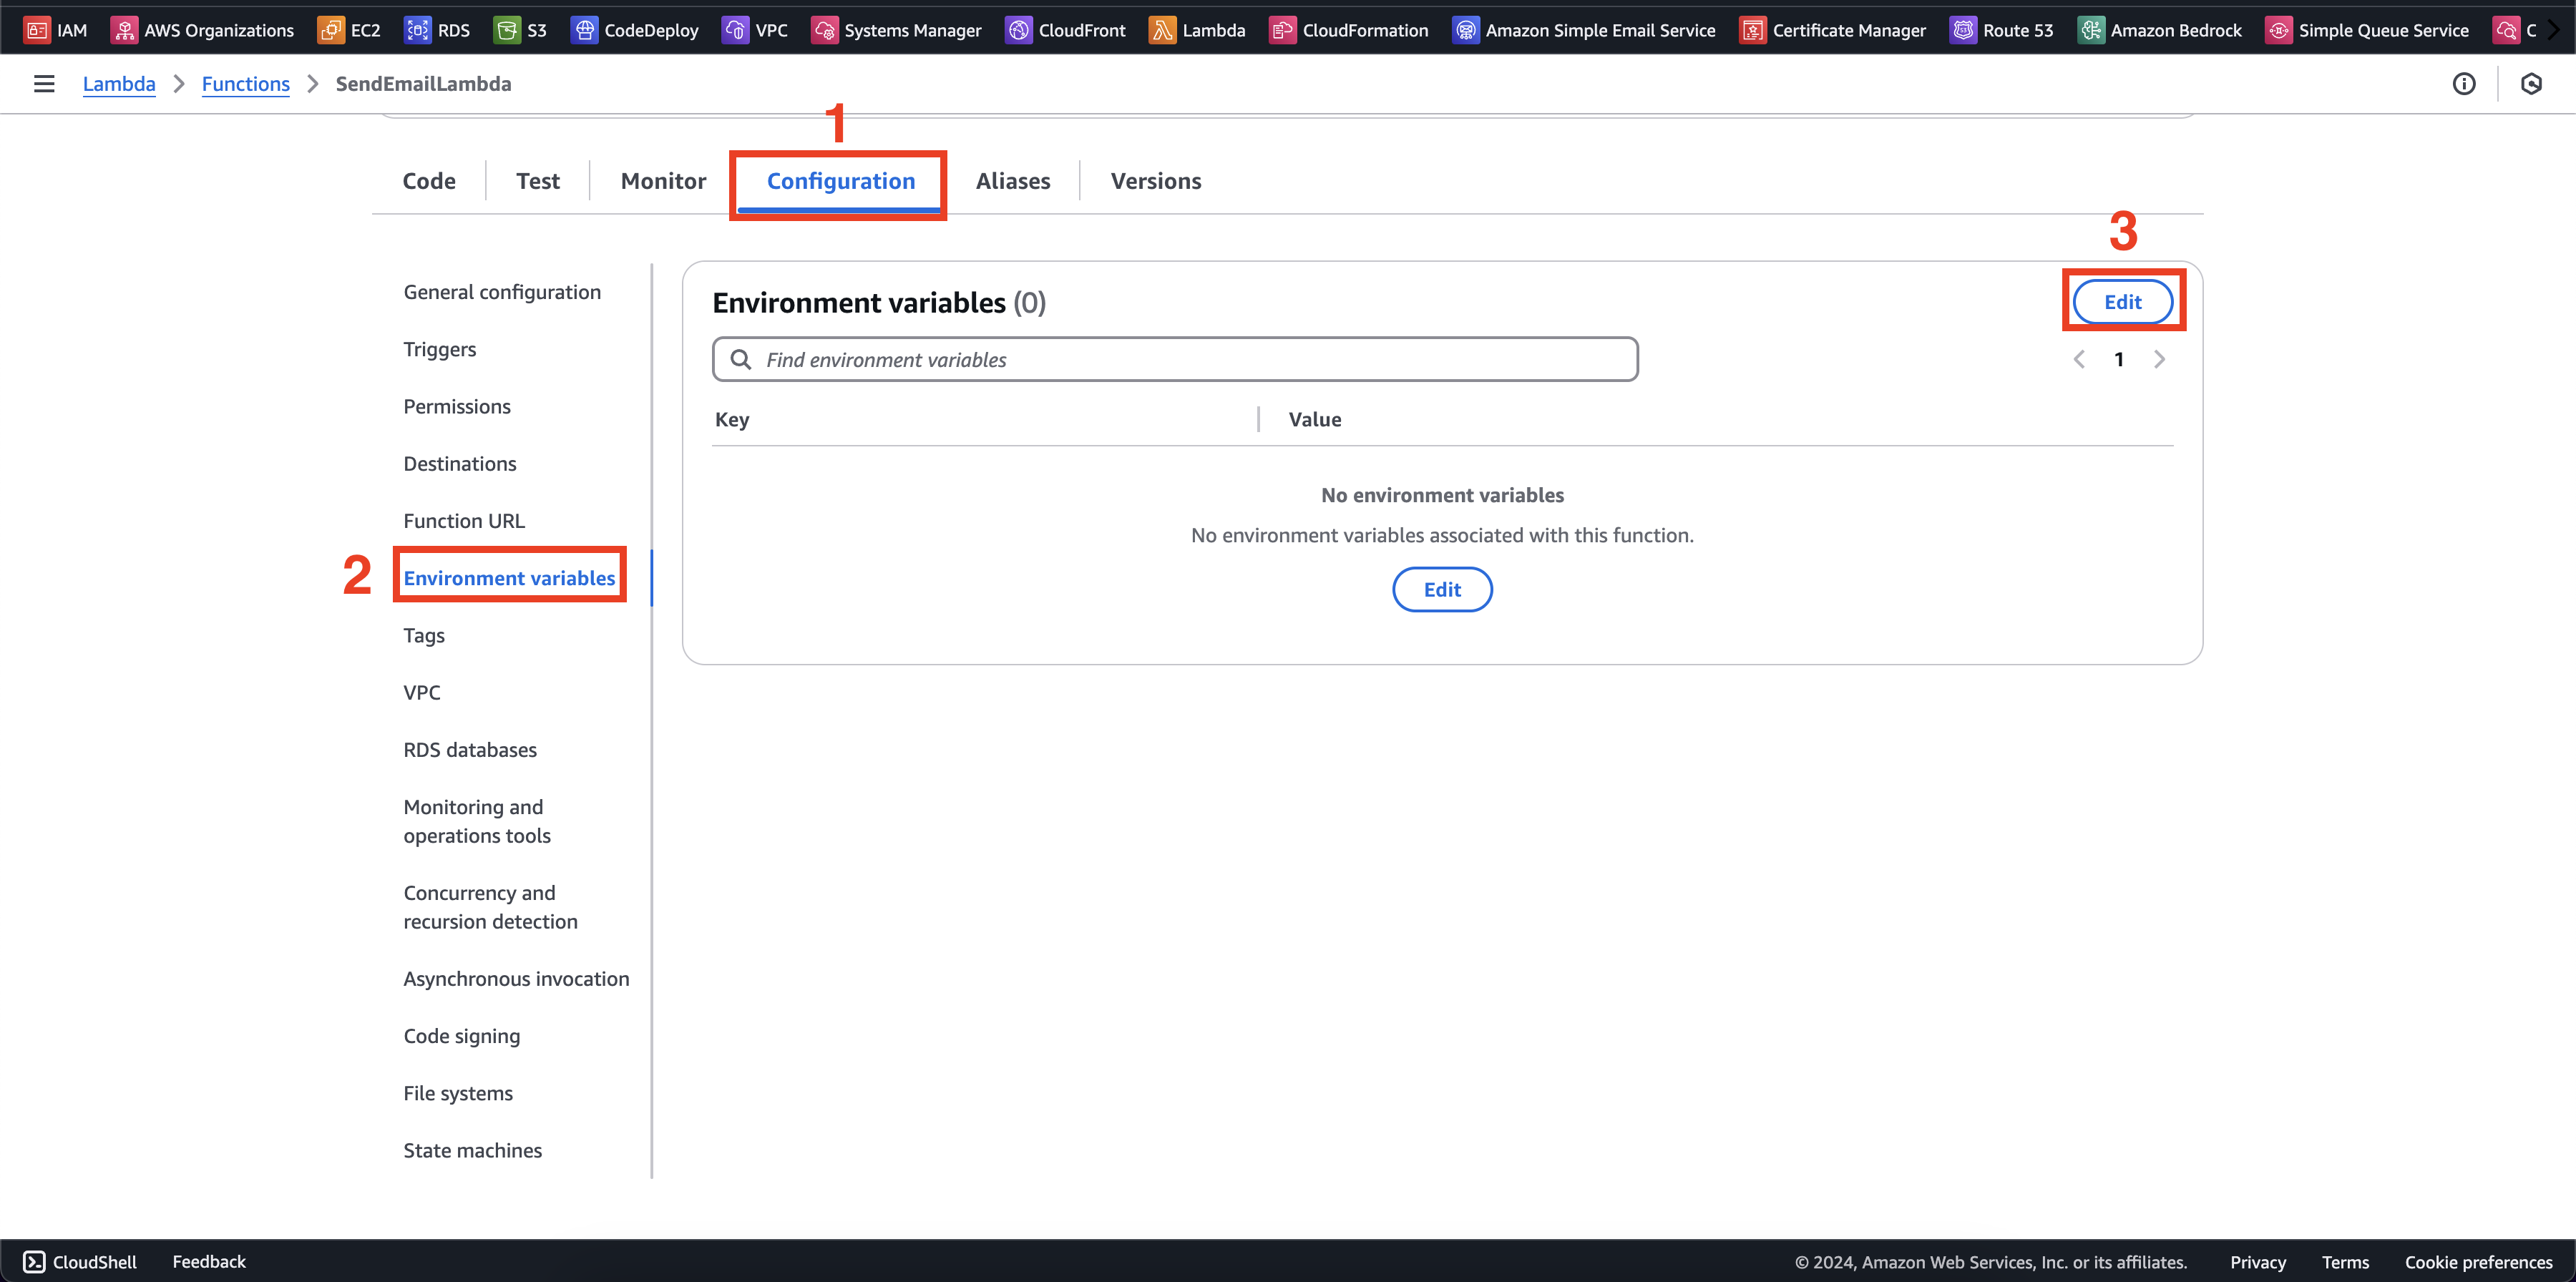Image resolution: width=2576 pixels, height=1282 pixels.
Task: Select the Monitor tab
Action: pyautogui.click(x=664, y=180)
